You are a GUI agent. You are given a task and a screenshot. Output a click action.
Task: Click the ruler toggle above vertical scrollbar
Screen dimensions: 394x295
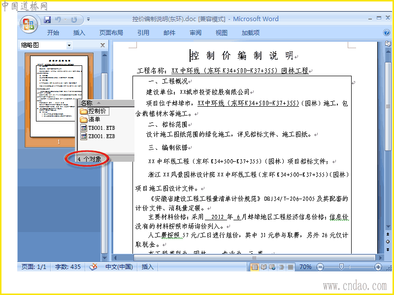point(388,44)
